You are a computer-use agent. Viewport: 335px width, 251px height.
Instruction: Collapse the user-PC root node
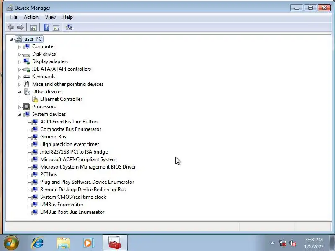[11, 39]
